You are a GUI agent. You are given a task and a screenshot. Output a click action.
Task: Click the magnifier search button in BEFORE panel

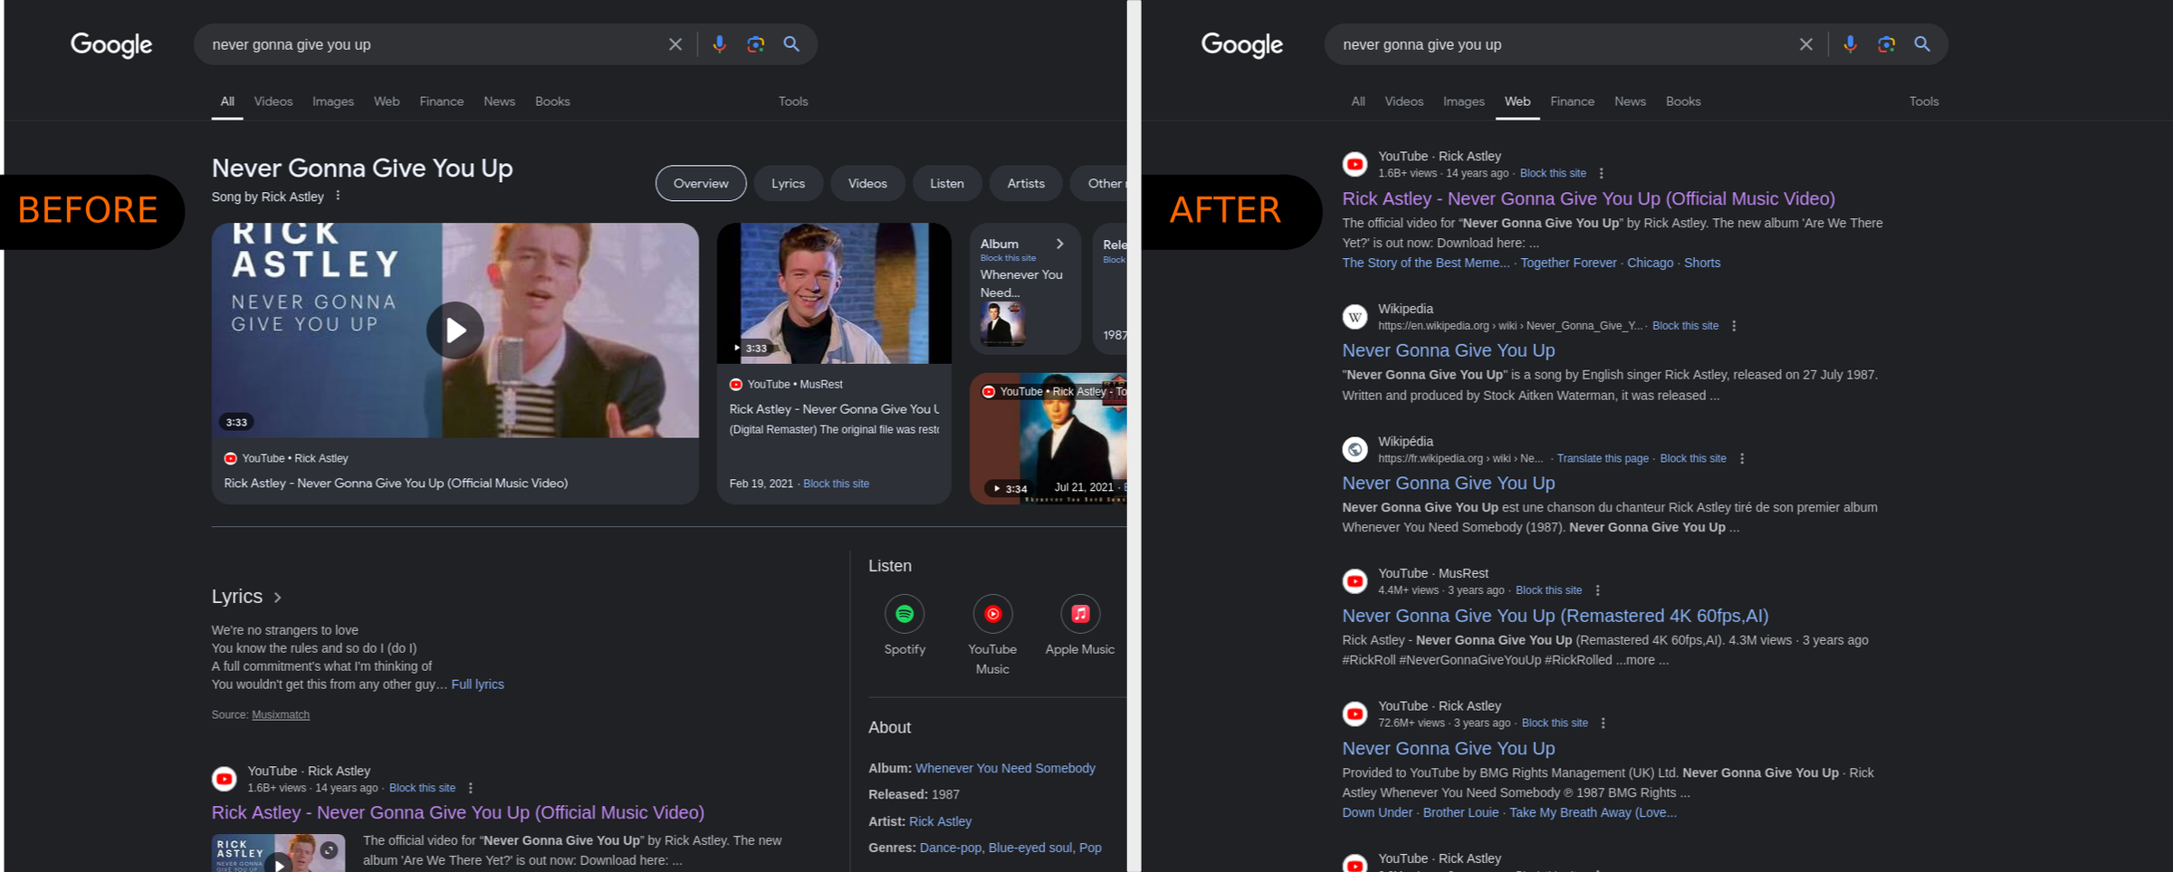[792, 44]
